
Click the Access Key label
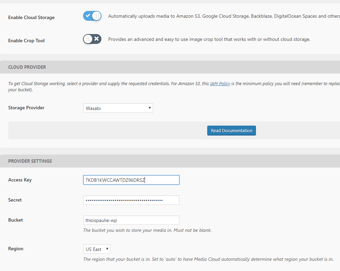[x=20, y=180]
